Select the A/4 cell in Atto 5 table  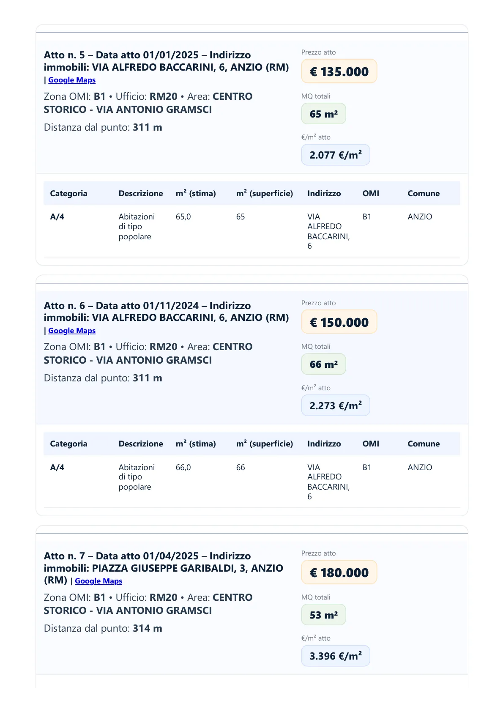57,216
